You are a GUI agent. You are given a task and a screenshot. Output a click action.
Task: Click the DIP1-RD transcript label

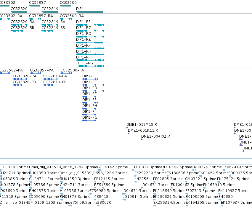[84, 34]
